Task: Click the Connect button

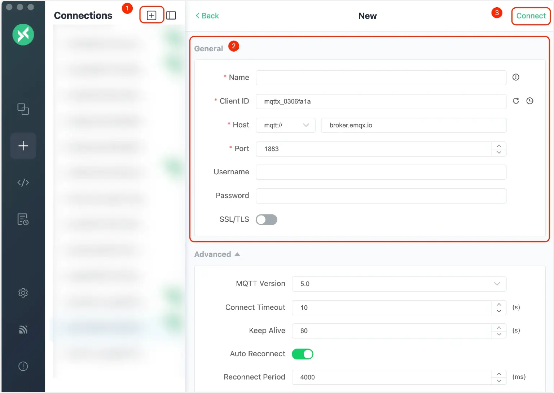Action: point(531,16)
